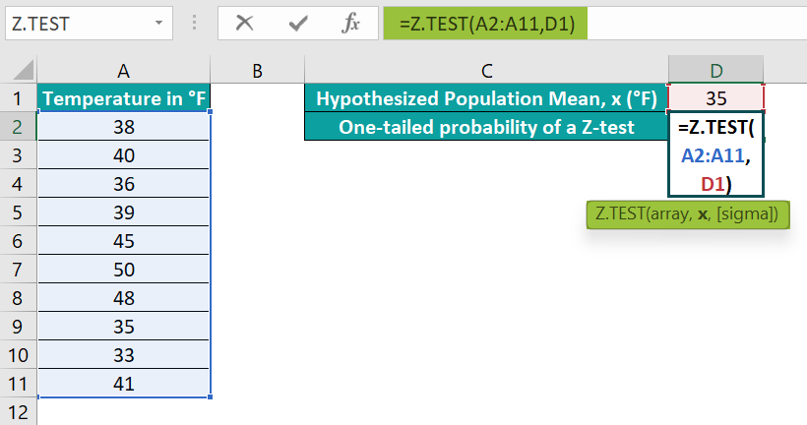This screenshot has width=807, height=425.
Task: Select cell D1 containing 35
Action: pyautogui.click(x=715, y=97)
